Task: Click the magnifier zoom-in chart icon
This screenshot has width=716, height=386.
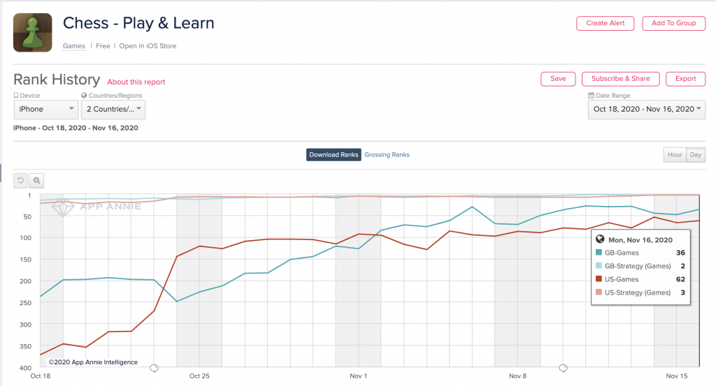Action: [37, 180]
